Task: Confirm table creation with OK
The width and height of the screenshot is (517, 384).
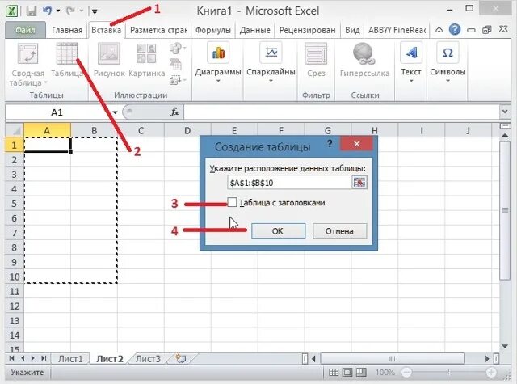Action: pos(278,231)
